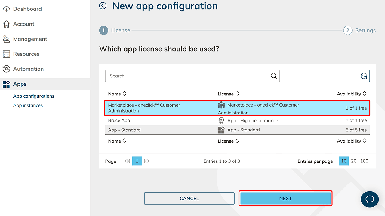Click the license Search input field
This screenshot has width=385, height=216.
(186, 76)
